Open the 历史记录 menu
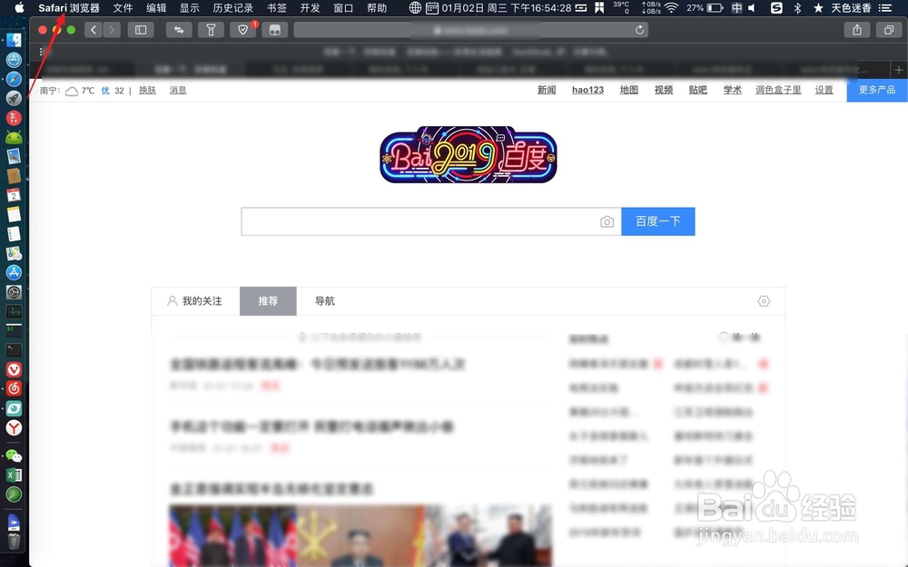The height and width of the screenshot is (567, 908). click(x=232, y=8)
